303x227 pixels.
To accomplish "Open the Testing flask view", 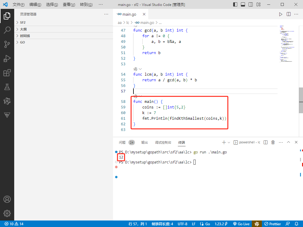I will point(7,87).
